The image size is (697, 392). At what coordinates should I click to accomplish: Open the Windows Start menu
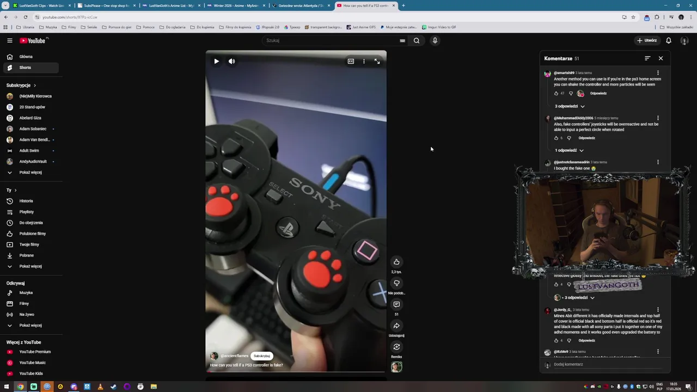tap(7, 387)
